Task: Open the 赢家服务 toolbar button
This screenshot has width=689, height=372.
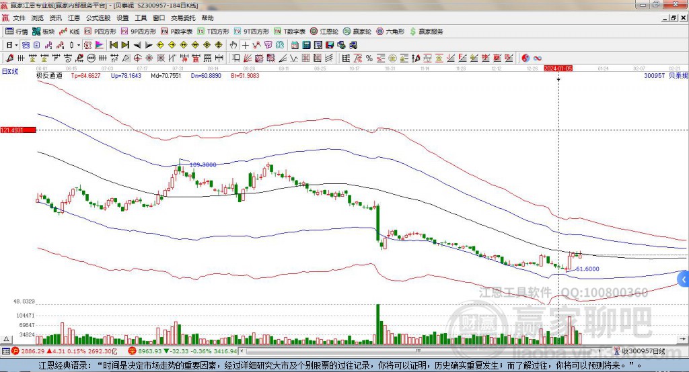Action: pos(426,32)
